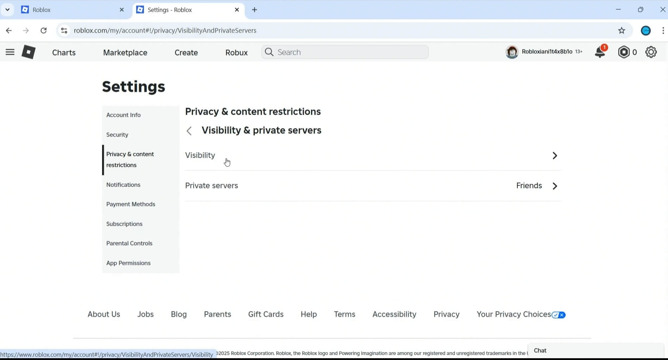Click the Roblox logo home icon
668x360 pixels.
point(29,52)
